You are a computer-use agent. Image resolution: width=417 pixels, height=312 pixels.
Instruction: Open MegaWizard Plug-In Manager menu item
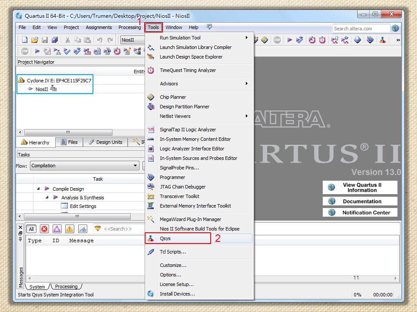point(199,219)
